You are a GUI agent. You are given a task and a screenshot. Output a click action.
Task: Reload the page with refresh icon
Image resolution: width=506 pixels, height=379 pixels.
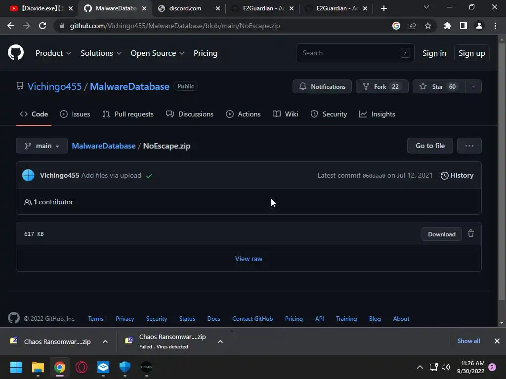[x=42, y=26]
